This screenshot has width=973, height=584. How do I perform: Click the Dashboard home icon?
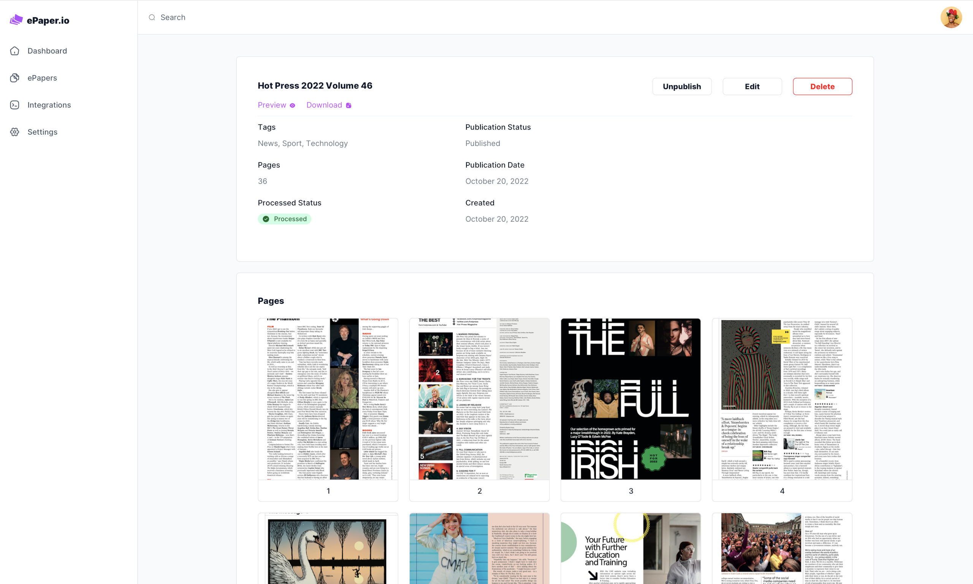(x=14, y=51)
